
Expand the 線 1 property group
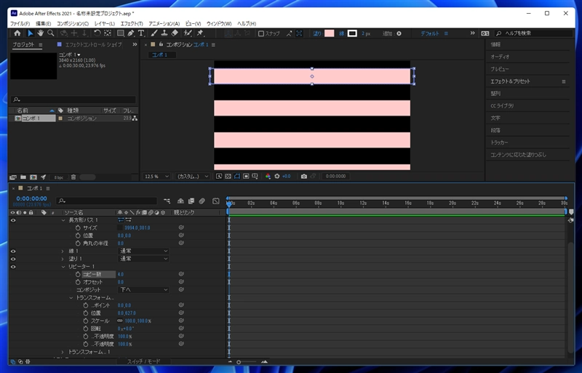(x=63, y=251)
